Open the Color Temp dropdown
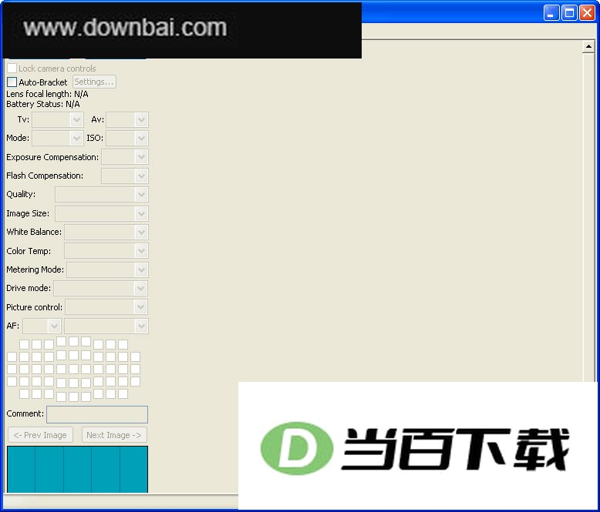Image resolution: width=600 pixels, height=512 pixels. [106, 251]
